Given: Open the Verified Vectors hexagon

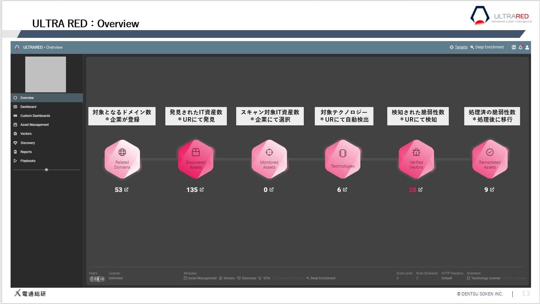Looking at the screenshot, I should (x=416, y=158).
